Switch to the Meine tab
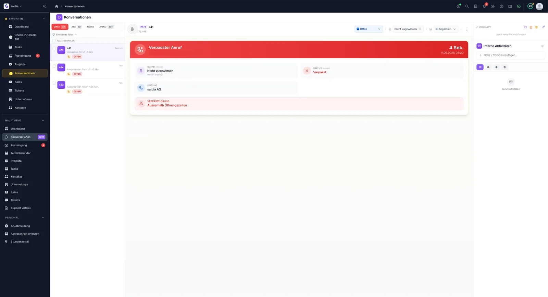 (90, 27)
